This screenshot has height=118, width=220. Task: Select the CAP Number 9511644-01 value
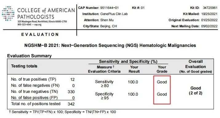click(109, 8)
